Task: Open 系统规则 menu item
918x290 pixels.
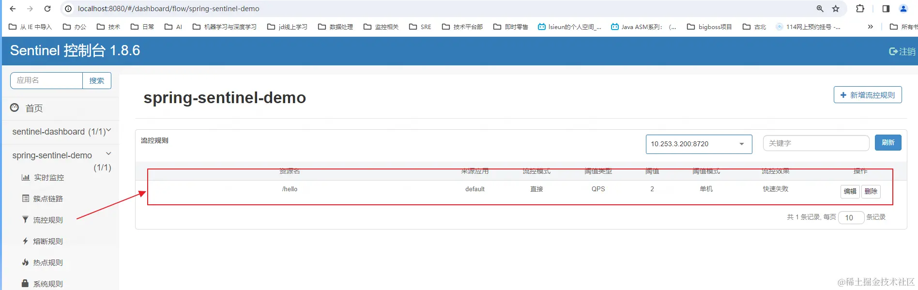Action: coord(48,284)
